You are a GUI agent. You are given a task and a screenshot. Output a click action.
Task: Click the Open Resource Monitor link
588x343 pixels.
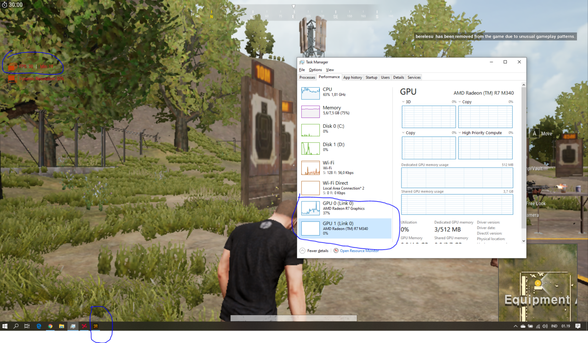(x=359, y=251)
